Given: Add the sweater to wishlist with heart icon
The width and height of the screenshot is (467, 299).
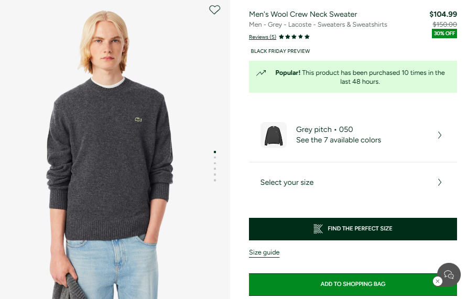Looking at the screenshot, I should tap(215, 9).
